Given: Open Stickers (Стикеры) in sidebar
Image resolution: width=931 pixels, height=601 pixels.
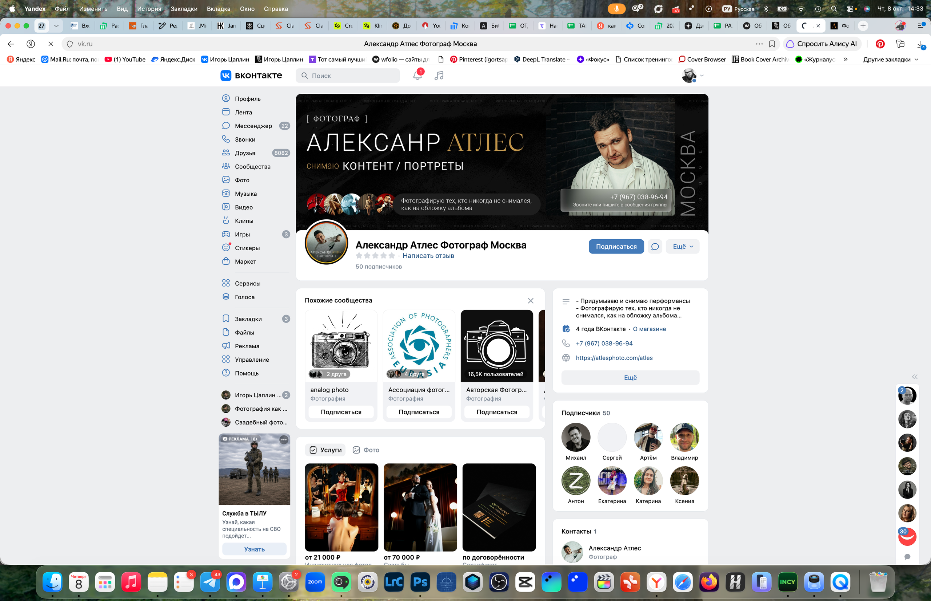Looking at the screenshot, I should (x=256, y=248).
